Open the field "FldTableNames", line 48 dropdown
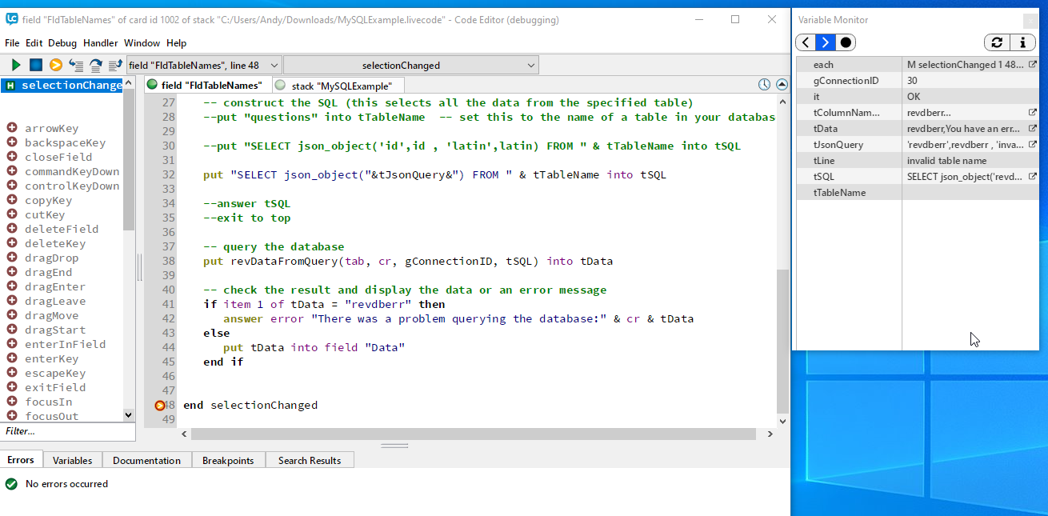 (204, 65)
